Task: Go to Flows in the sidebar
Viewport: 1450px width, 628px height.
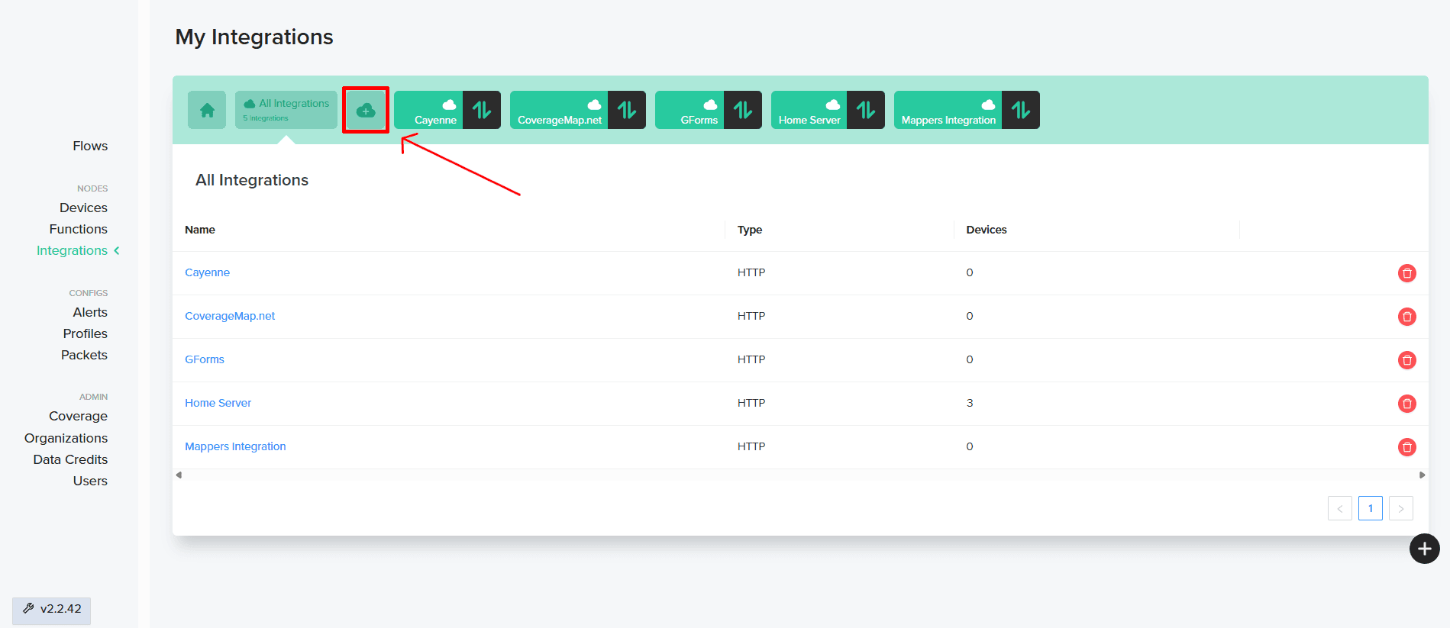Action: point(90,146)
